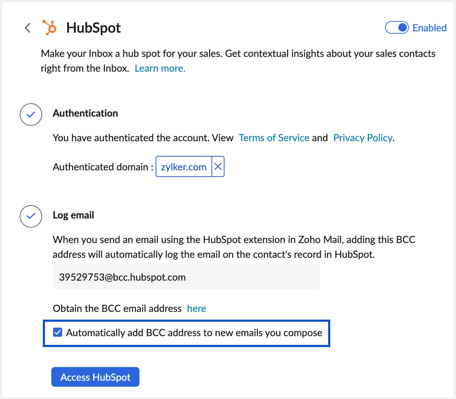Viewport: 456px width, 399px height.
Task: View the Terms of Service link
Action: point(274,138)
